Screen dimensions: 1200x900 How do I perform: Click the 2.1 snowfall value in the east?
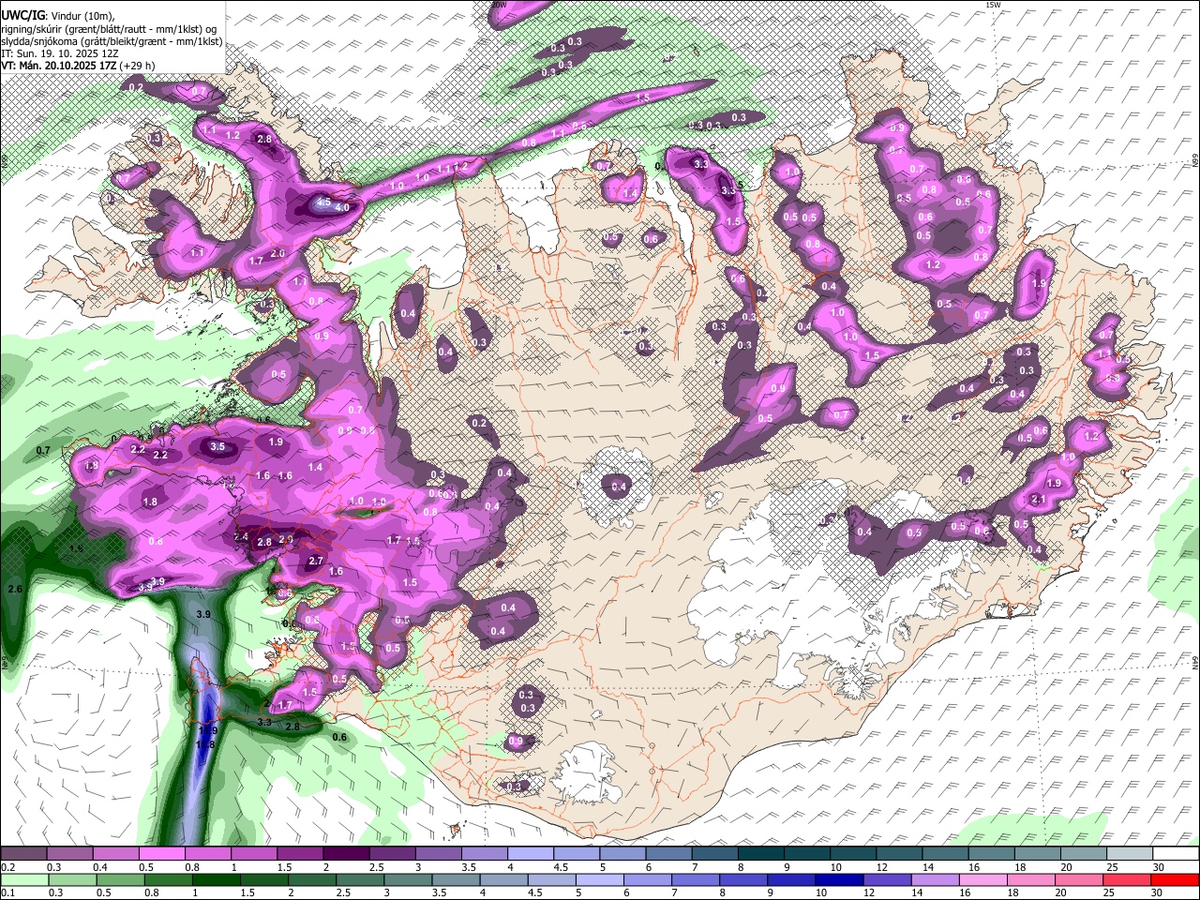1038,500
